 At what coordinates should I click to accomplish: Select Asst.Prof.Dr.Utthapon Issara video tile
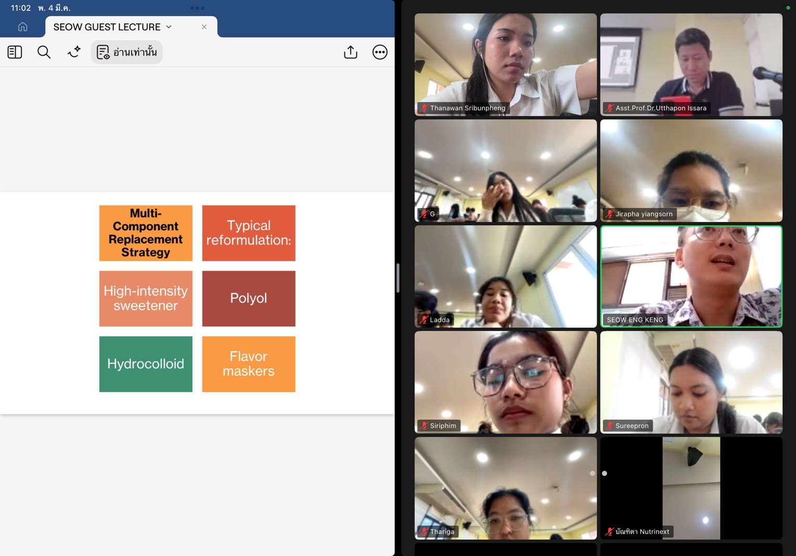(x=691, y=64)
